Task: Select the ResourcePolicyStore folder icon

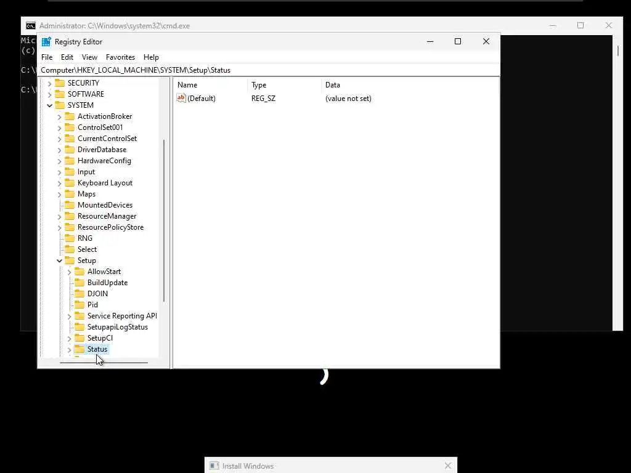Action: click(70, 227)
